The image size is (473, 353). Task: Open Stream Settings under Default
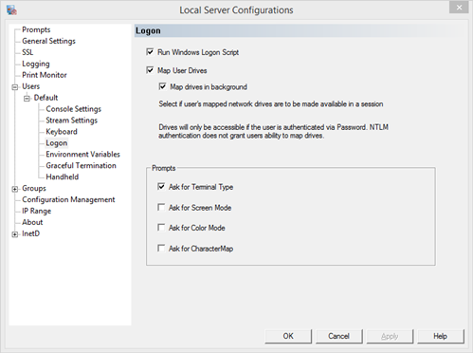click(71, 121)
